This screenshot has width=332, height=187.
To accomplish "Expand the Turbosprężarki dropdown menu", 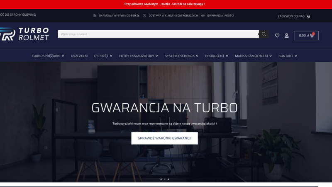I will coord(48,56).
